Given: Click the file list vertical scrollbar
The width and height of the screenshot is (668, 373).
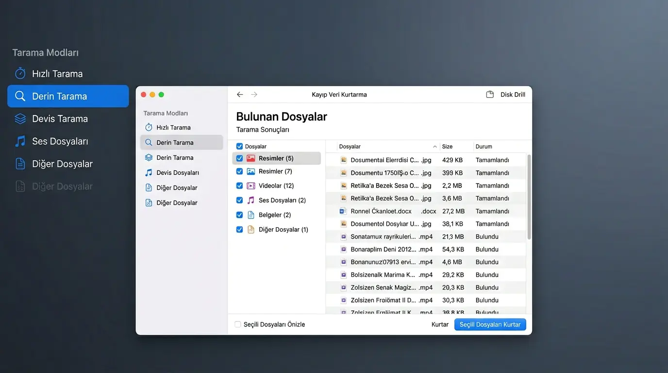Looking at the screenshot, I should pyautogui.click(x=529, y=197).
